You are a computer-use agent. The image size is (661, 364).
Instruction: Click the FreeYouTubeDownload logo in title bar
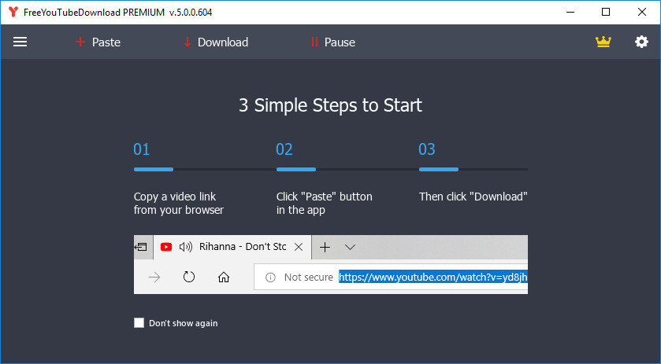point(13,13)
